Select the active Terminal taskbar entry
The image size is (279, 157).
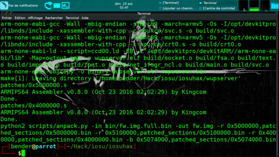217,3
